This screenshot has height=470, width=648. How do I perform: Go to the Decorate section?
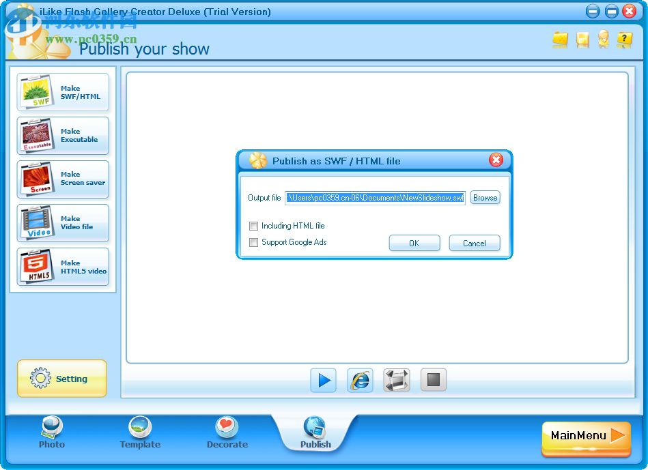pyautogui.click(x=227, y=433)
